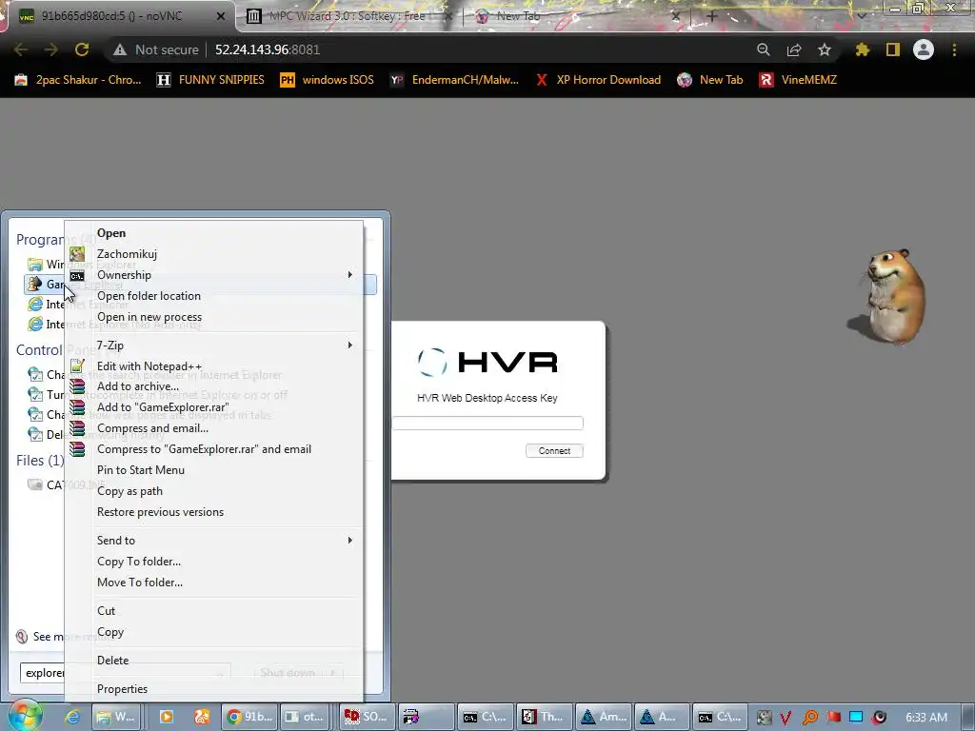Open Windows Media Player taskbar icon
The image size is (975, 731).
tap(167, 717)
